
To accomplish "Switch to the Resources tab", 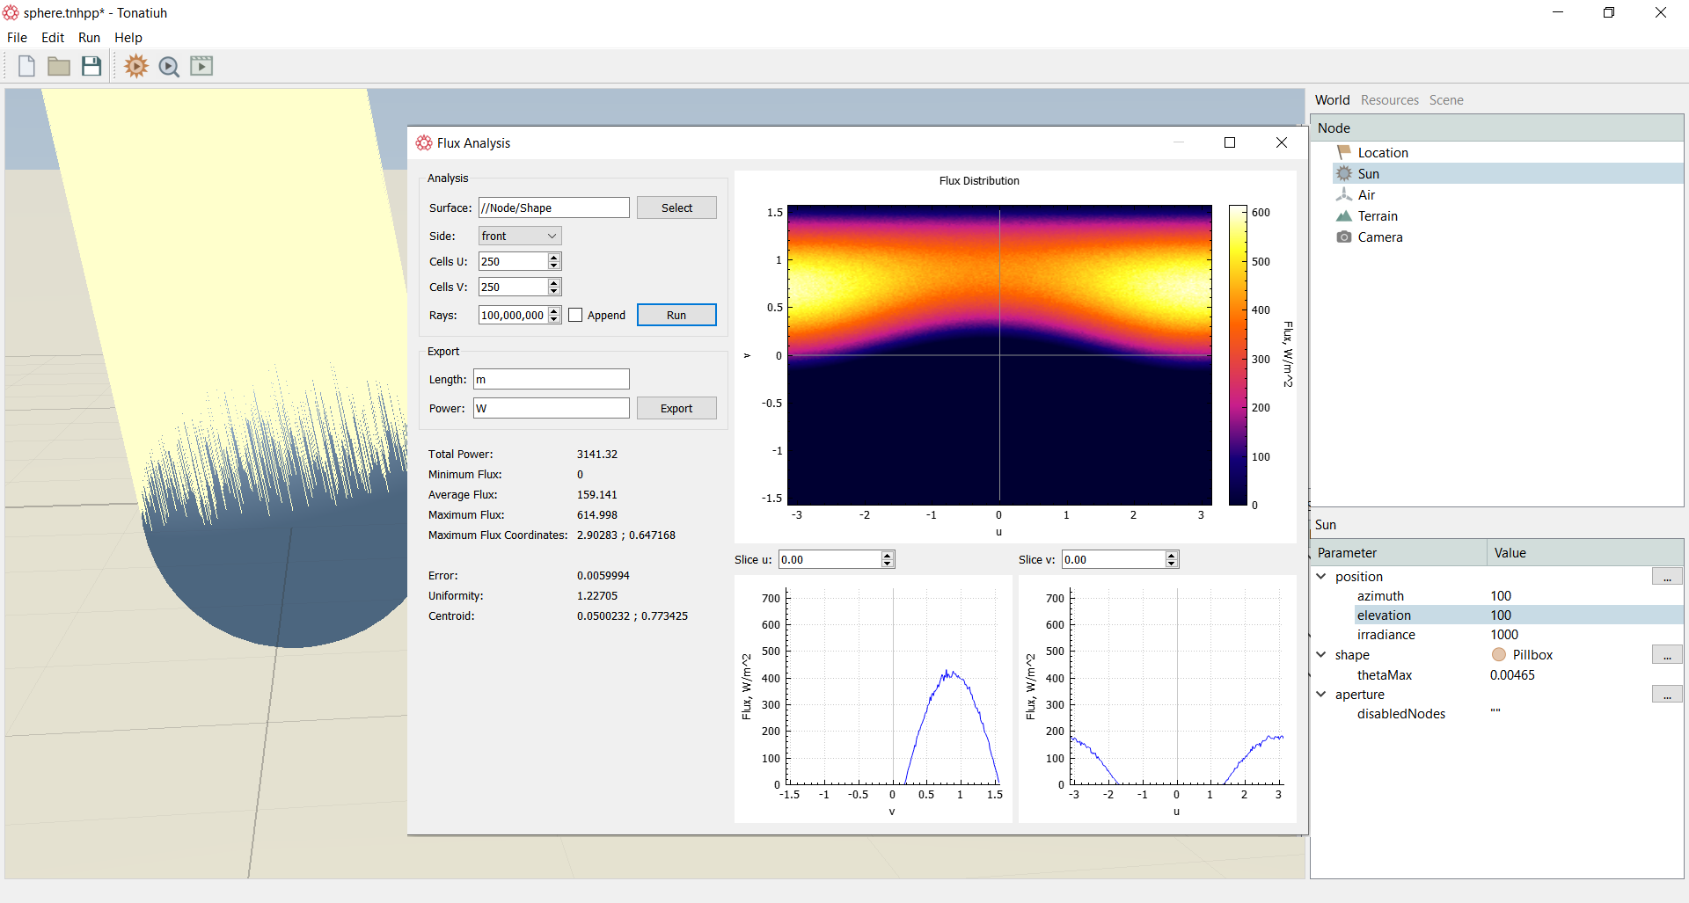I will click(1390, 100).
